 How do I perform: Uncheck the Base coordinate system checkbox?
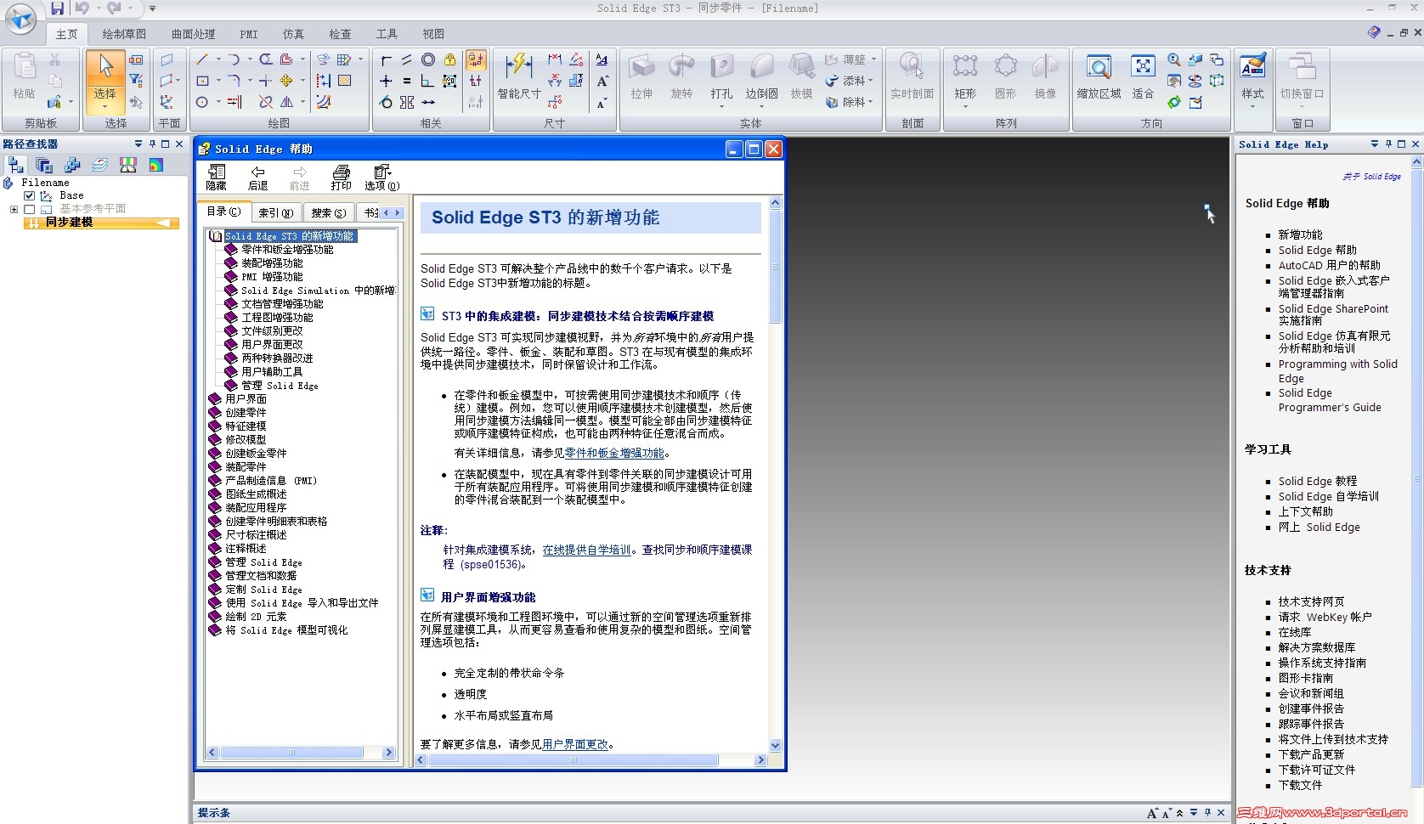(x=30, y=195)
